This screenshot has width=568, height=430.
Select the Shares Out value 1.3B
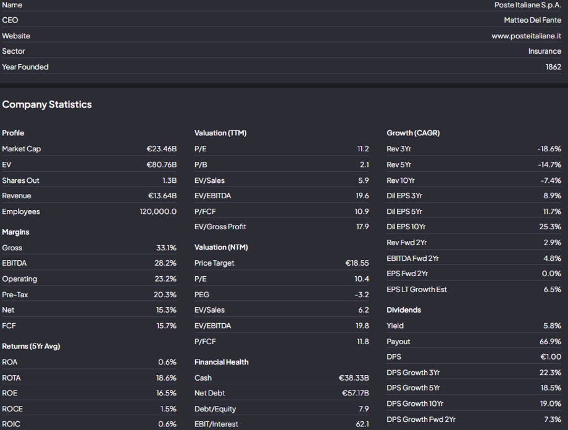pos(170,180)
